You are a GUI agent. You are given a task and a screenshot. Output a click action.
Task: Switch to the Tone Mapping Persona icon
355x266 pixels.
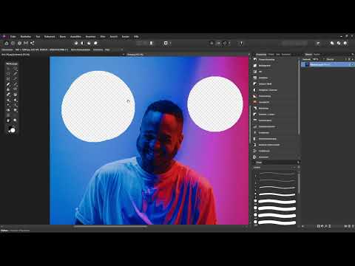tap(26, 43)
